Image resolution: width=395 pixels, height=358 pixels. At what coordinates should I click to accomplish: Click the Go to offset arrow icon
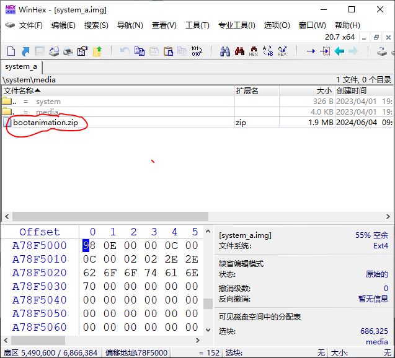coord(311,51)
